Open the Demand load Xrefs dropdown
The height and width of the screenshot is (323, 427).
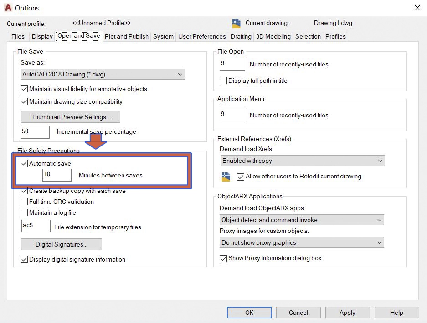[303, 161]
